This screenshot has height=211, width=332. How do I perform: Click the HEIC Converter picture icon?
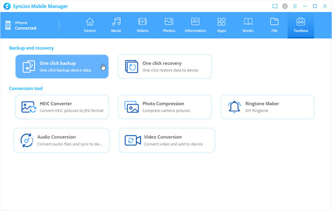[29, 107]
